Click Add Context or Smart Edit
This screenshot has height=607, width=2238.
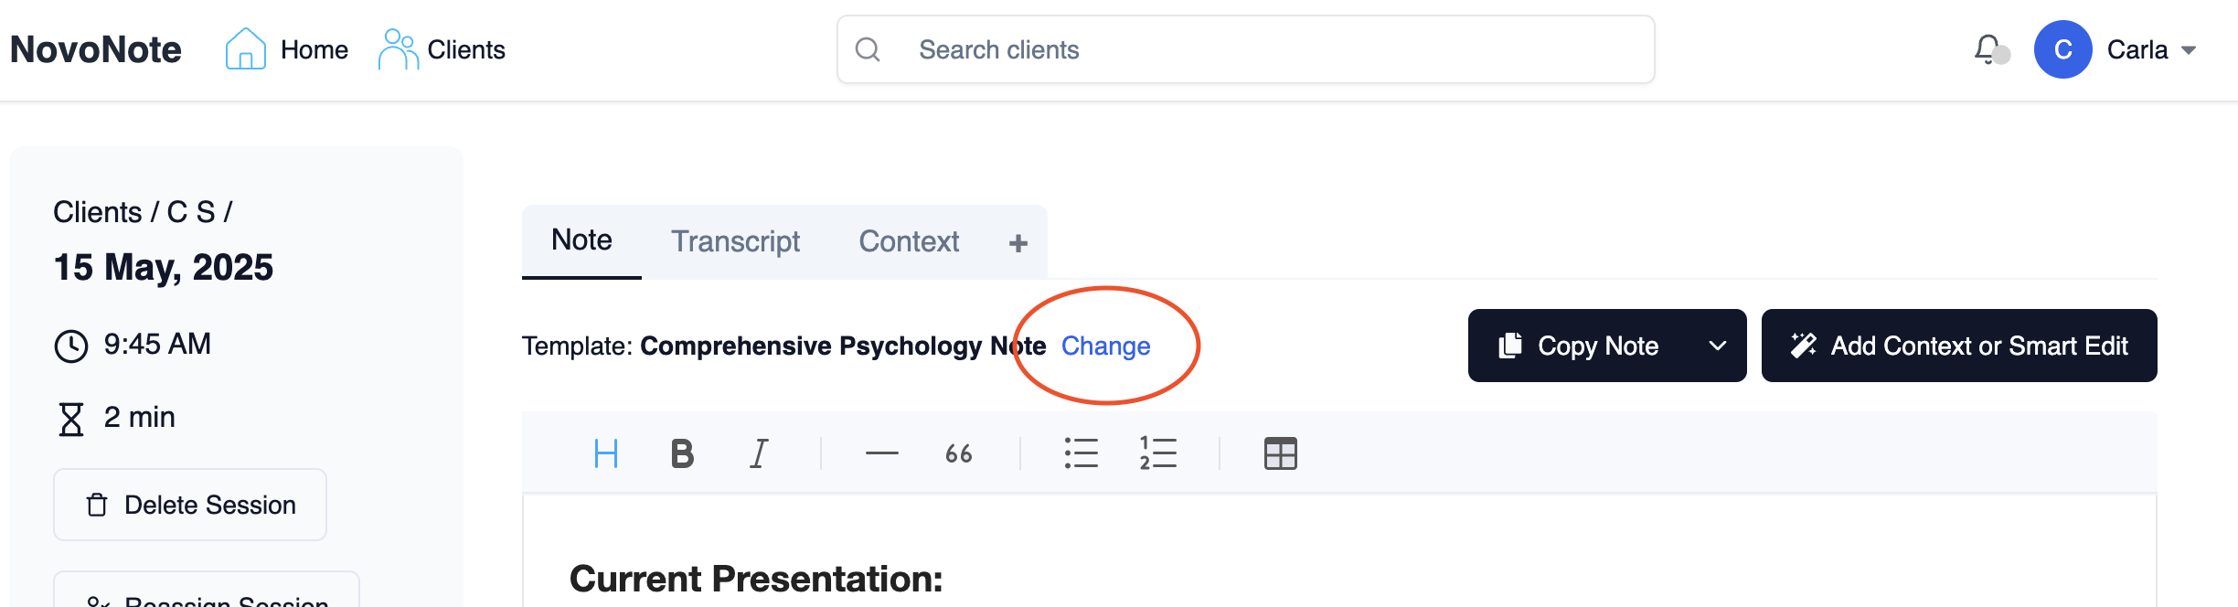(1958, 346)
